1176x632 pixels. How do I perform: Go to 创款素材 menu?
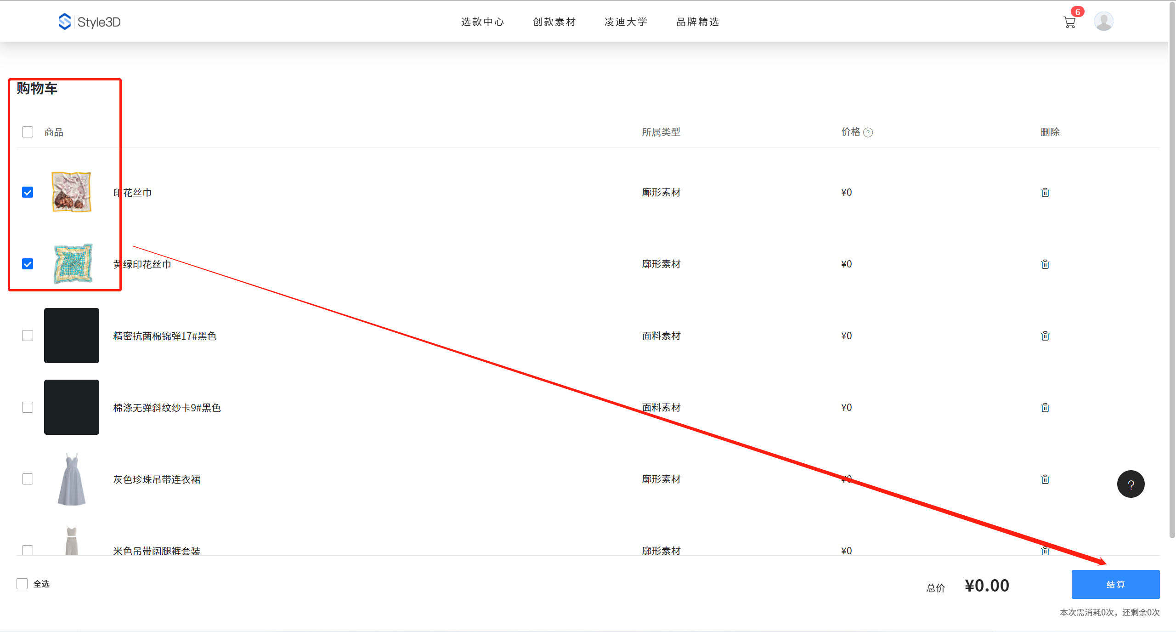(x=554, y=22)
